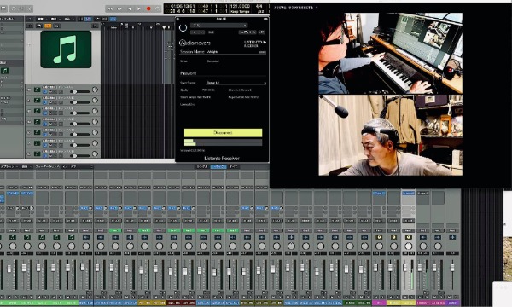
Task: Open the plugin preset dropdown at top
Action: 218,25
